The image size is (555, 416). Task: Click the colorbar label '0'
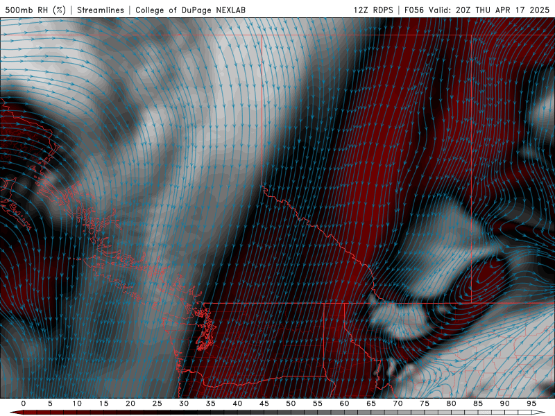click(24, 404)
